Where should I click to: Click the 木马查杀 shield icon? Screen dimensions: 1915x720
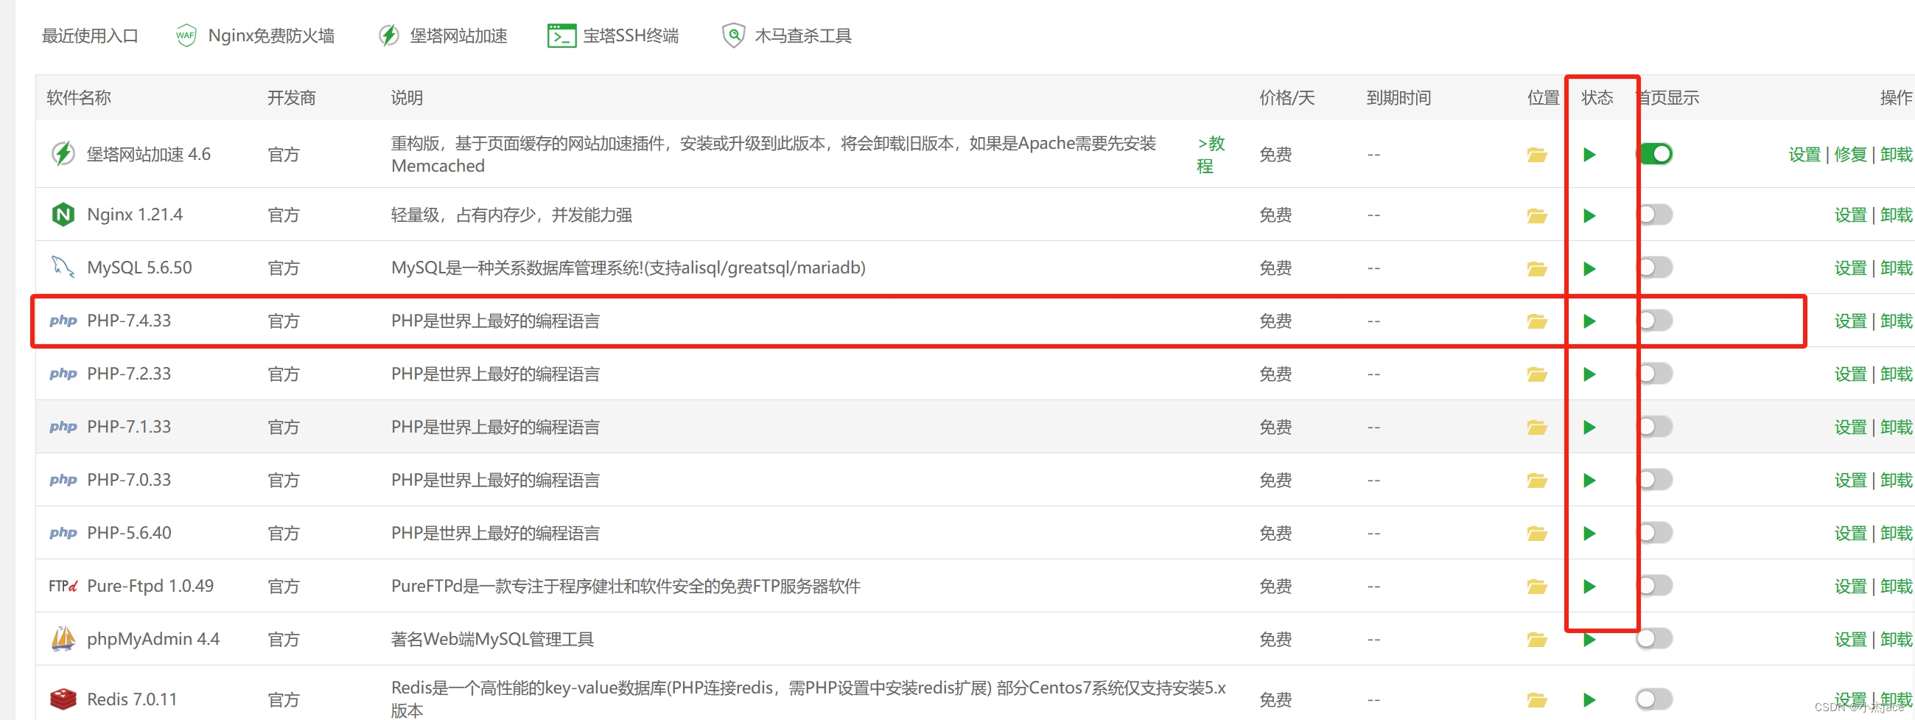tap(733, 35)
